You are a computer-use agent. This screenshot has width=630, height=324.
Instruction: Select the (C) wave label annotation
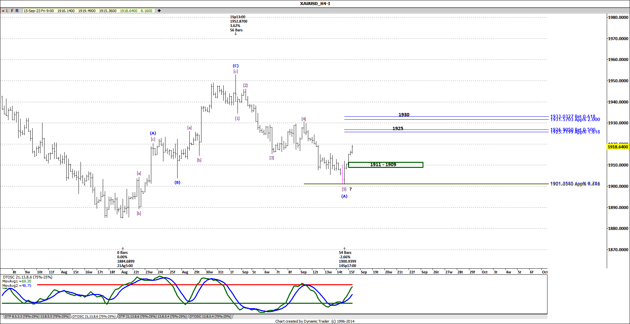coord(235,66)
